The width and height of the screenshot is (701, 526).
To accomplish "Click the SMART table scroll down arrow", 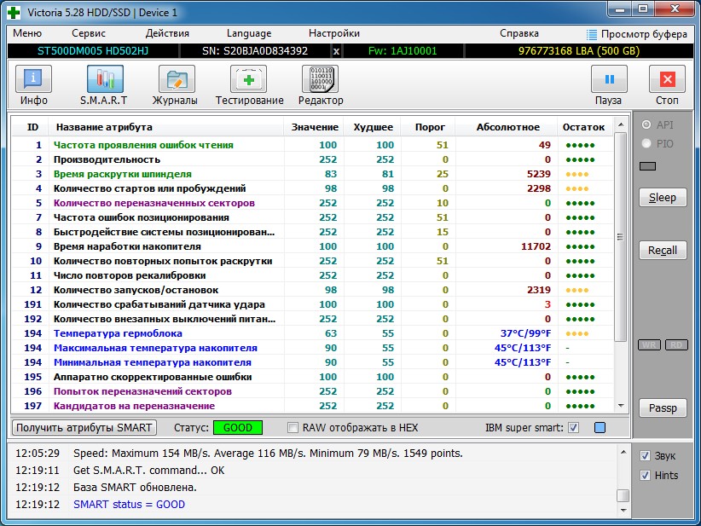I will click(x=621, y=406).
